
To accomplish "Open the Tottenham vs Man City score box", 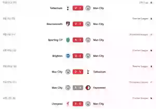I will click(x=78, y=8).
